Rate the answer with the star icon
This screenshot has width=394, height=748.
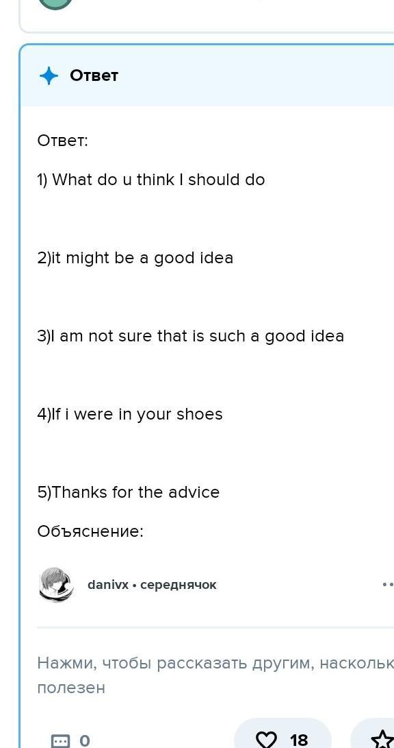pos(383,740)
